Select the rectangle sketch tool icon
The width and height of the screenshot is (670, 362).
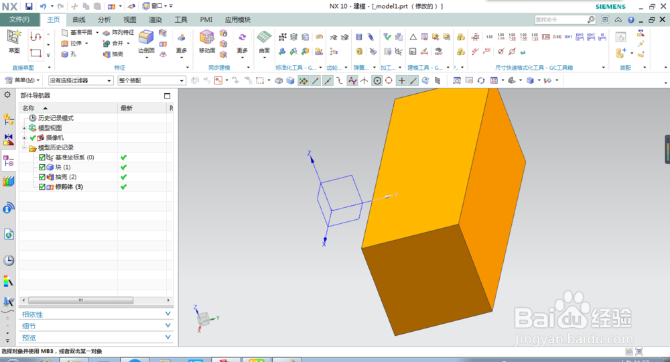(x=36, y=54)
